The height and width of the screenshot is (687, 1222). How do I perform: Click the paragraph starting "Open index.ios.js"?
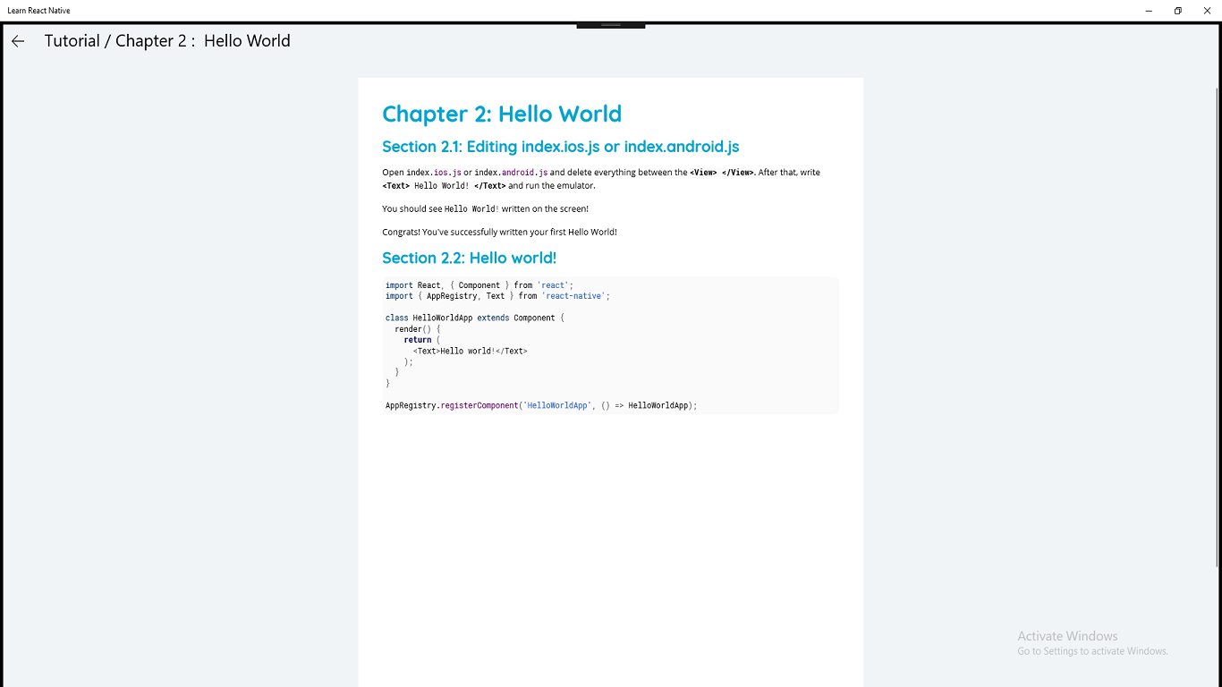click(601, 179)
